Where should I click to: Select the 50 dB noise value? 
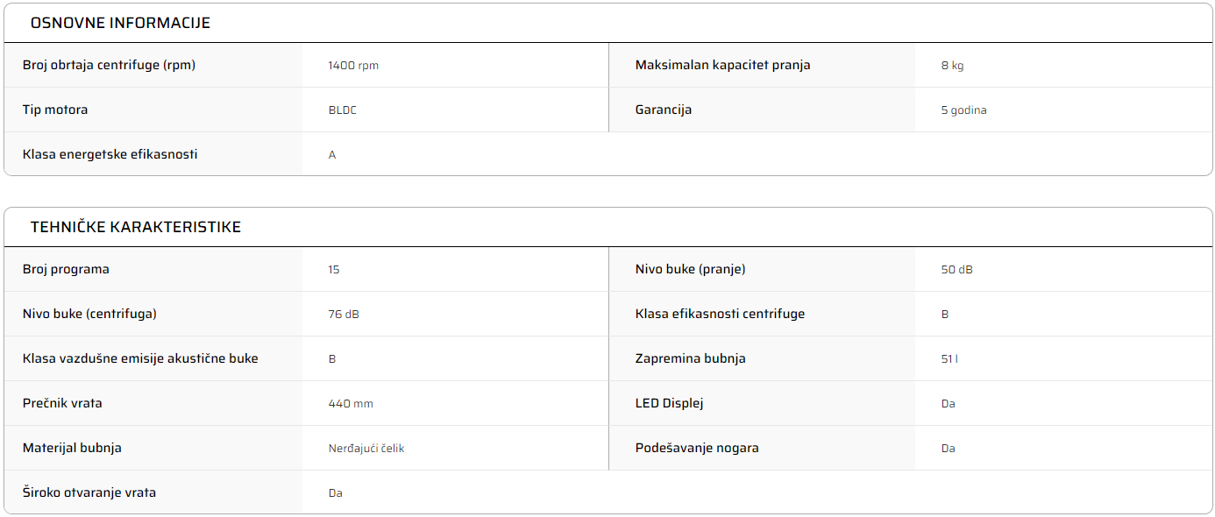point(956,270)
